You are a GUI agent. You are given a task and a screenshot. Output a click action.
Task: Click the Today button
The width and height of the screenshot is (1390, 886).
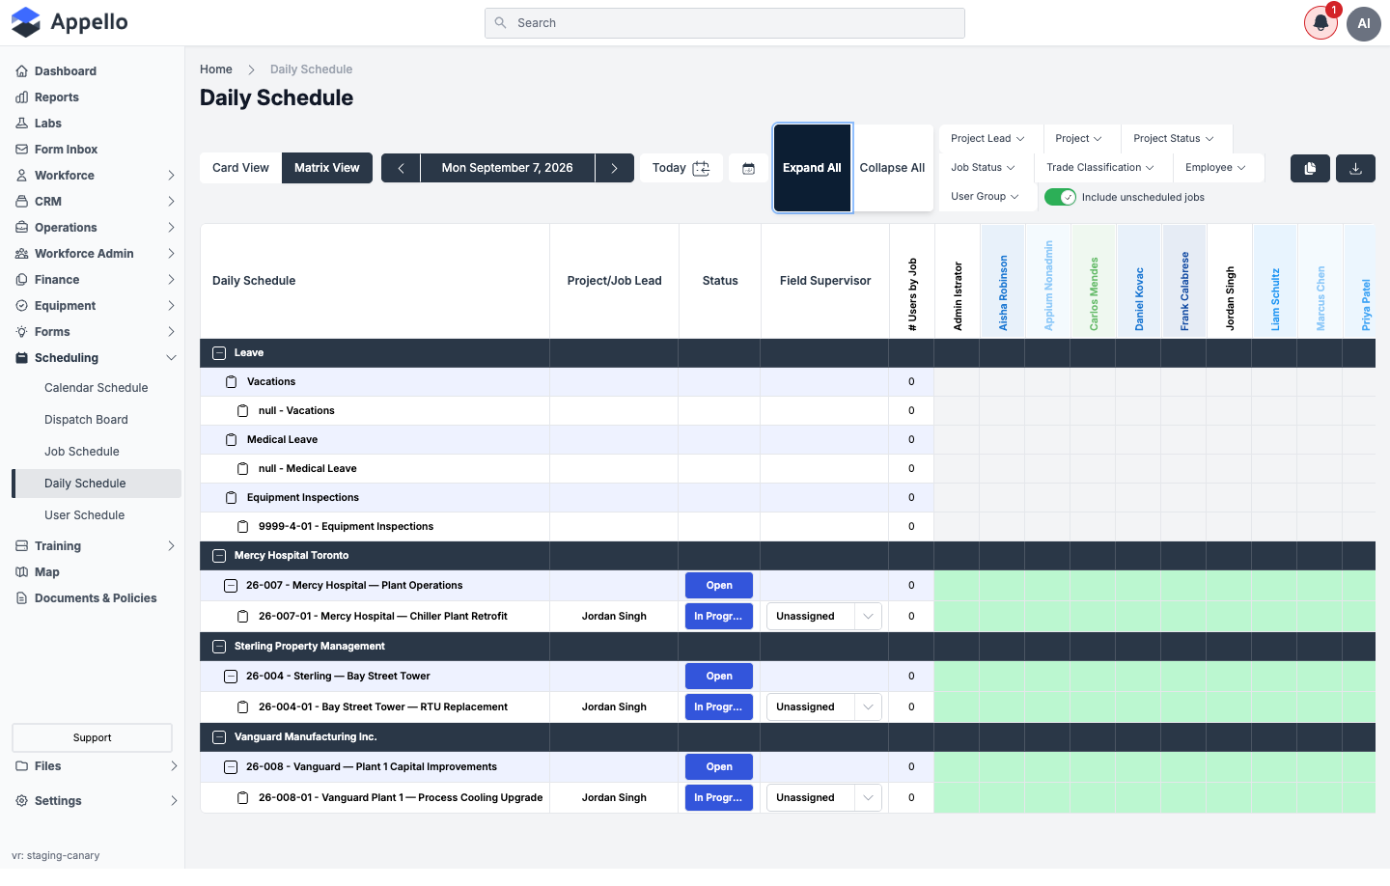click(x=681, y=168)
